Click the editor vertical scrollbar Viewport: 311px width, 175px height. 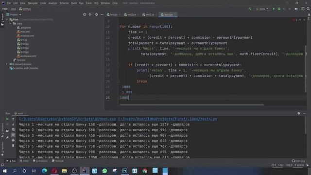pos(306,69)
